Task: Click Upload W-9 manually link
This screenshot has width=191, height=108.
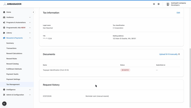Action: [168, 54]
